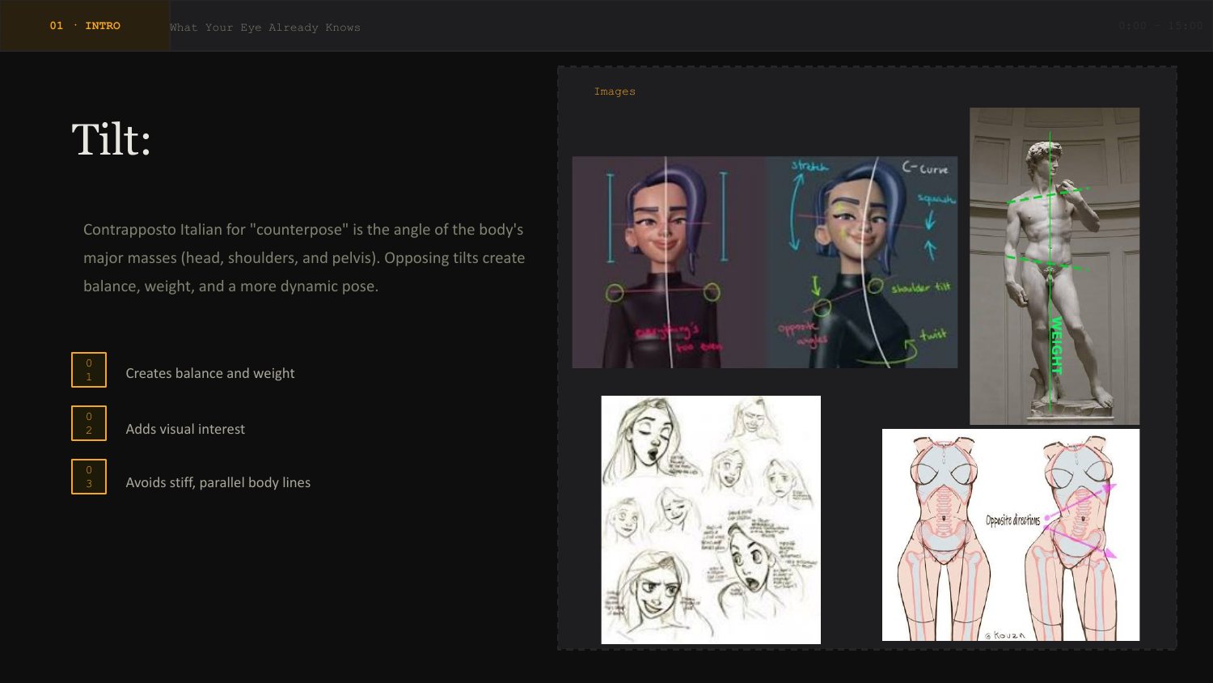Click the 02 number badge

tap(89, 423)
